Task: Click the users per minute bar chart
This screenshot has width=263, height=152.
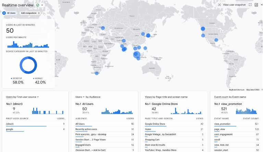Action: (28, 45)
